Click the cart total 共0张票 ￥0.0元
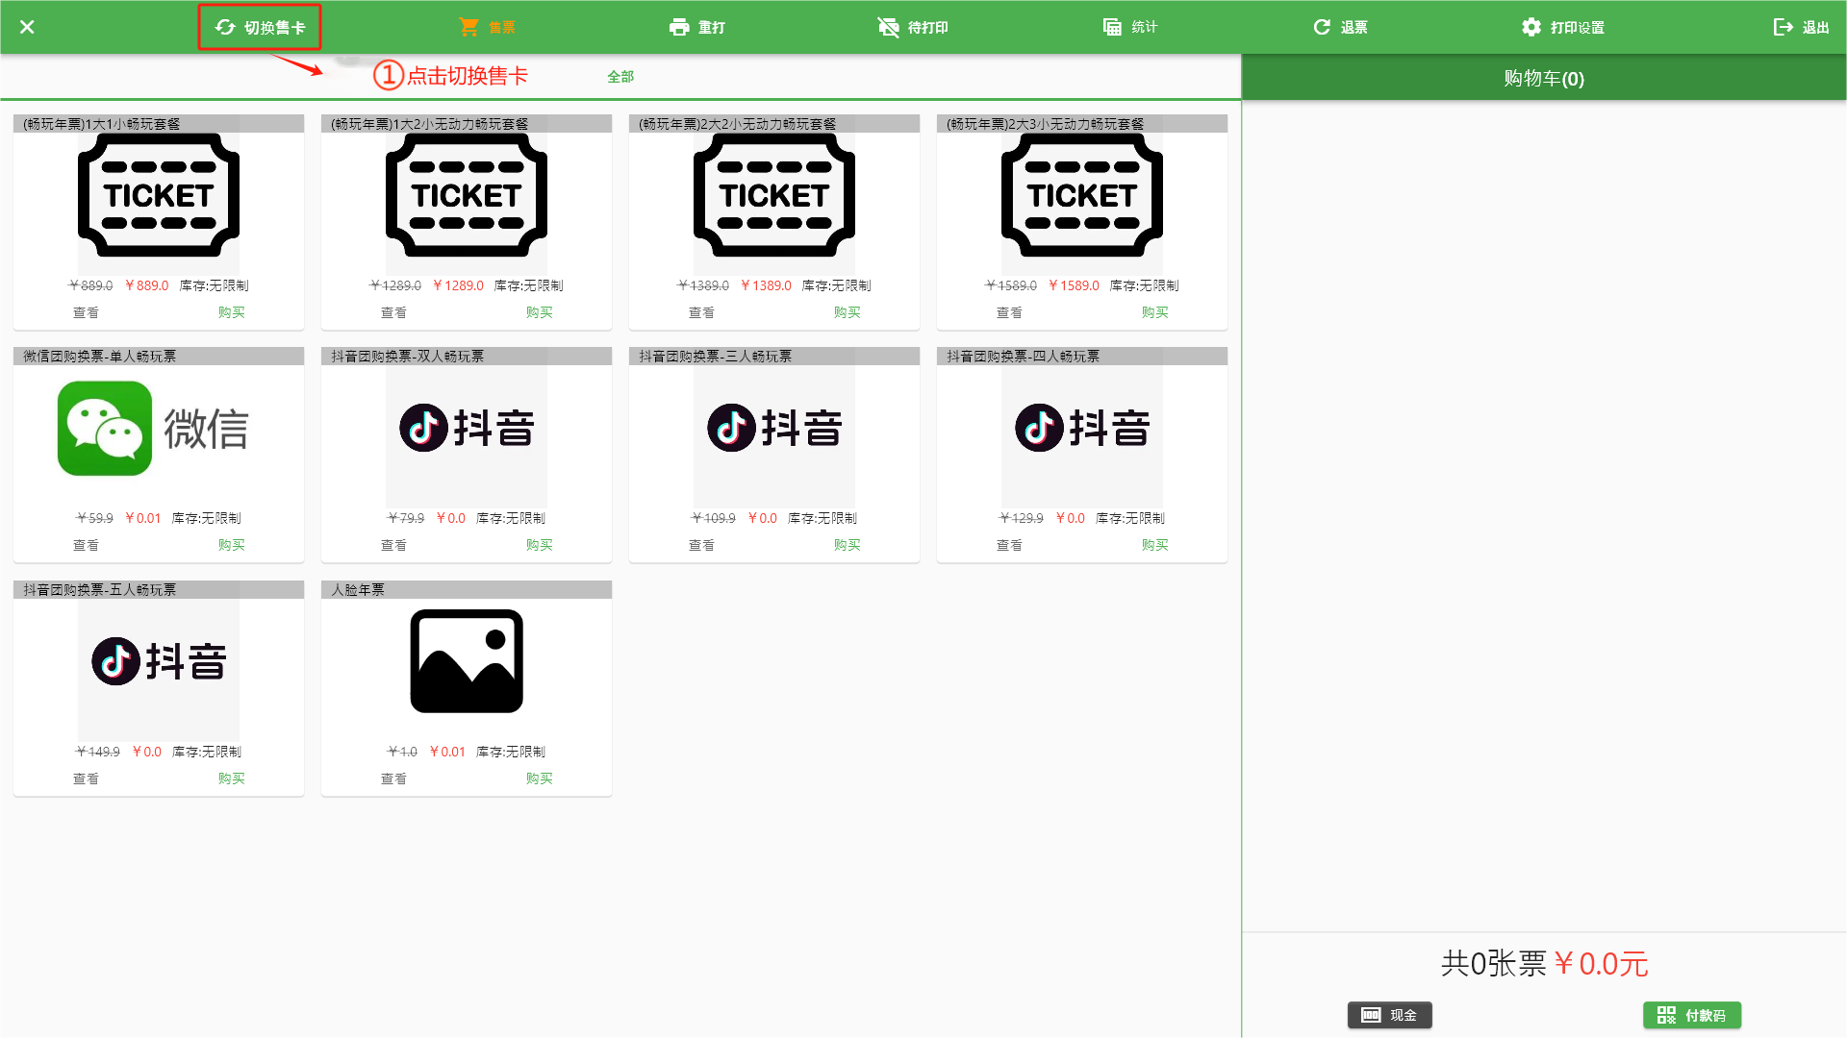Image resolution: width=1847 pixels, height=1038 pixels. pyautogui.click(x=1544, y=964)
